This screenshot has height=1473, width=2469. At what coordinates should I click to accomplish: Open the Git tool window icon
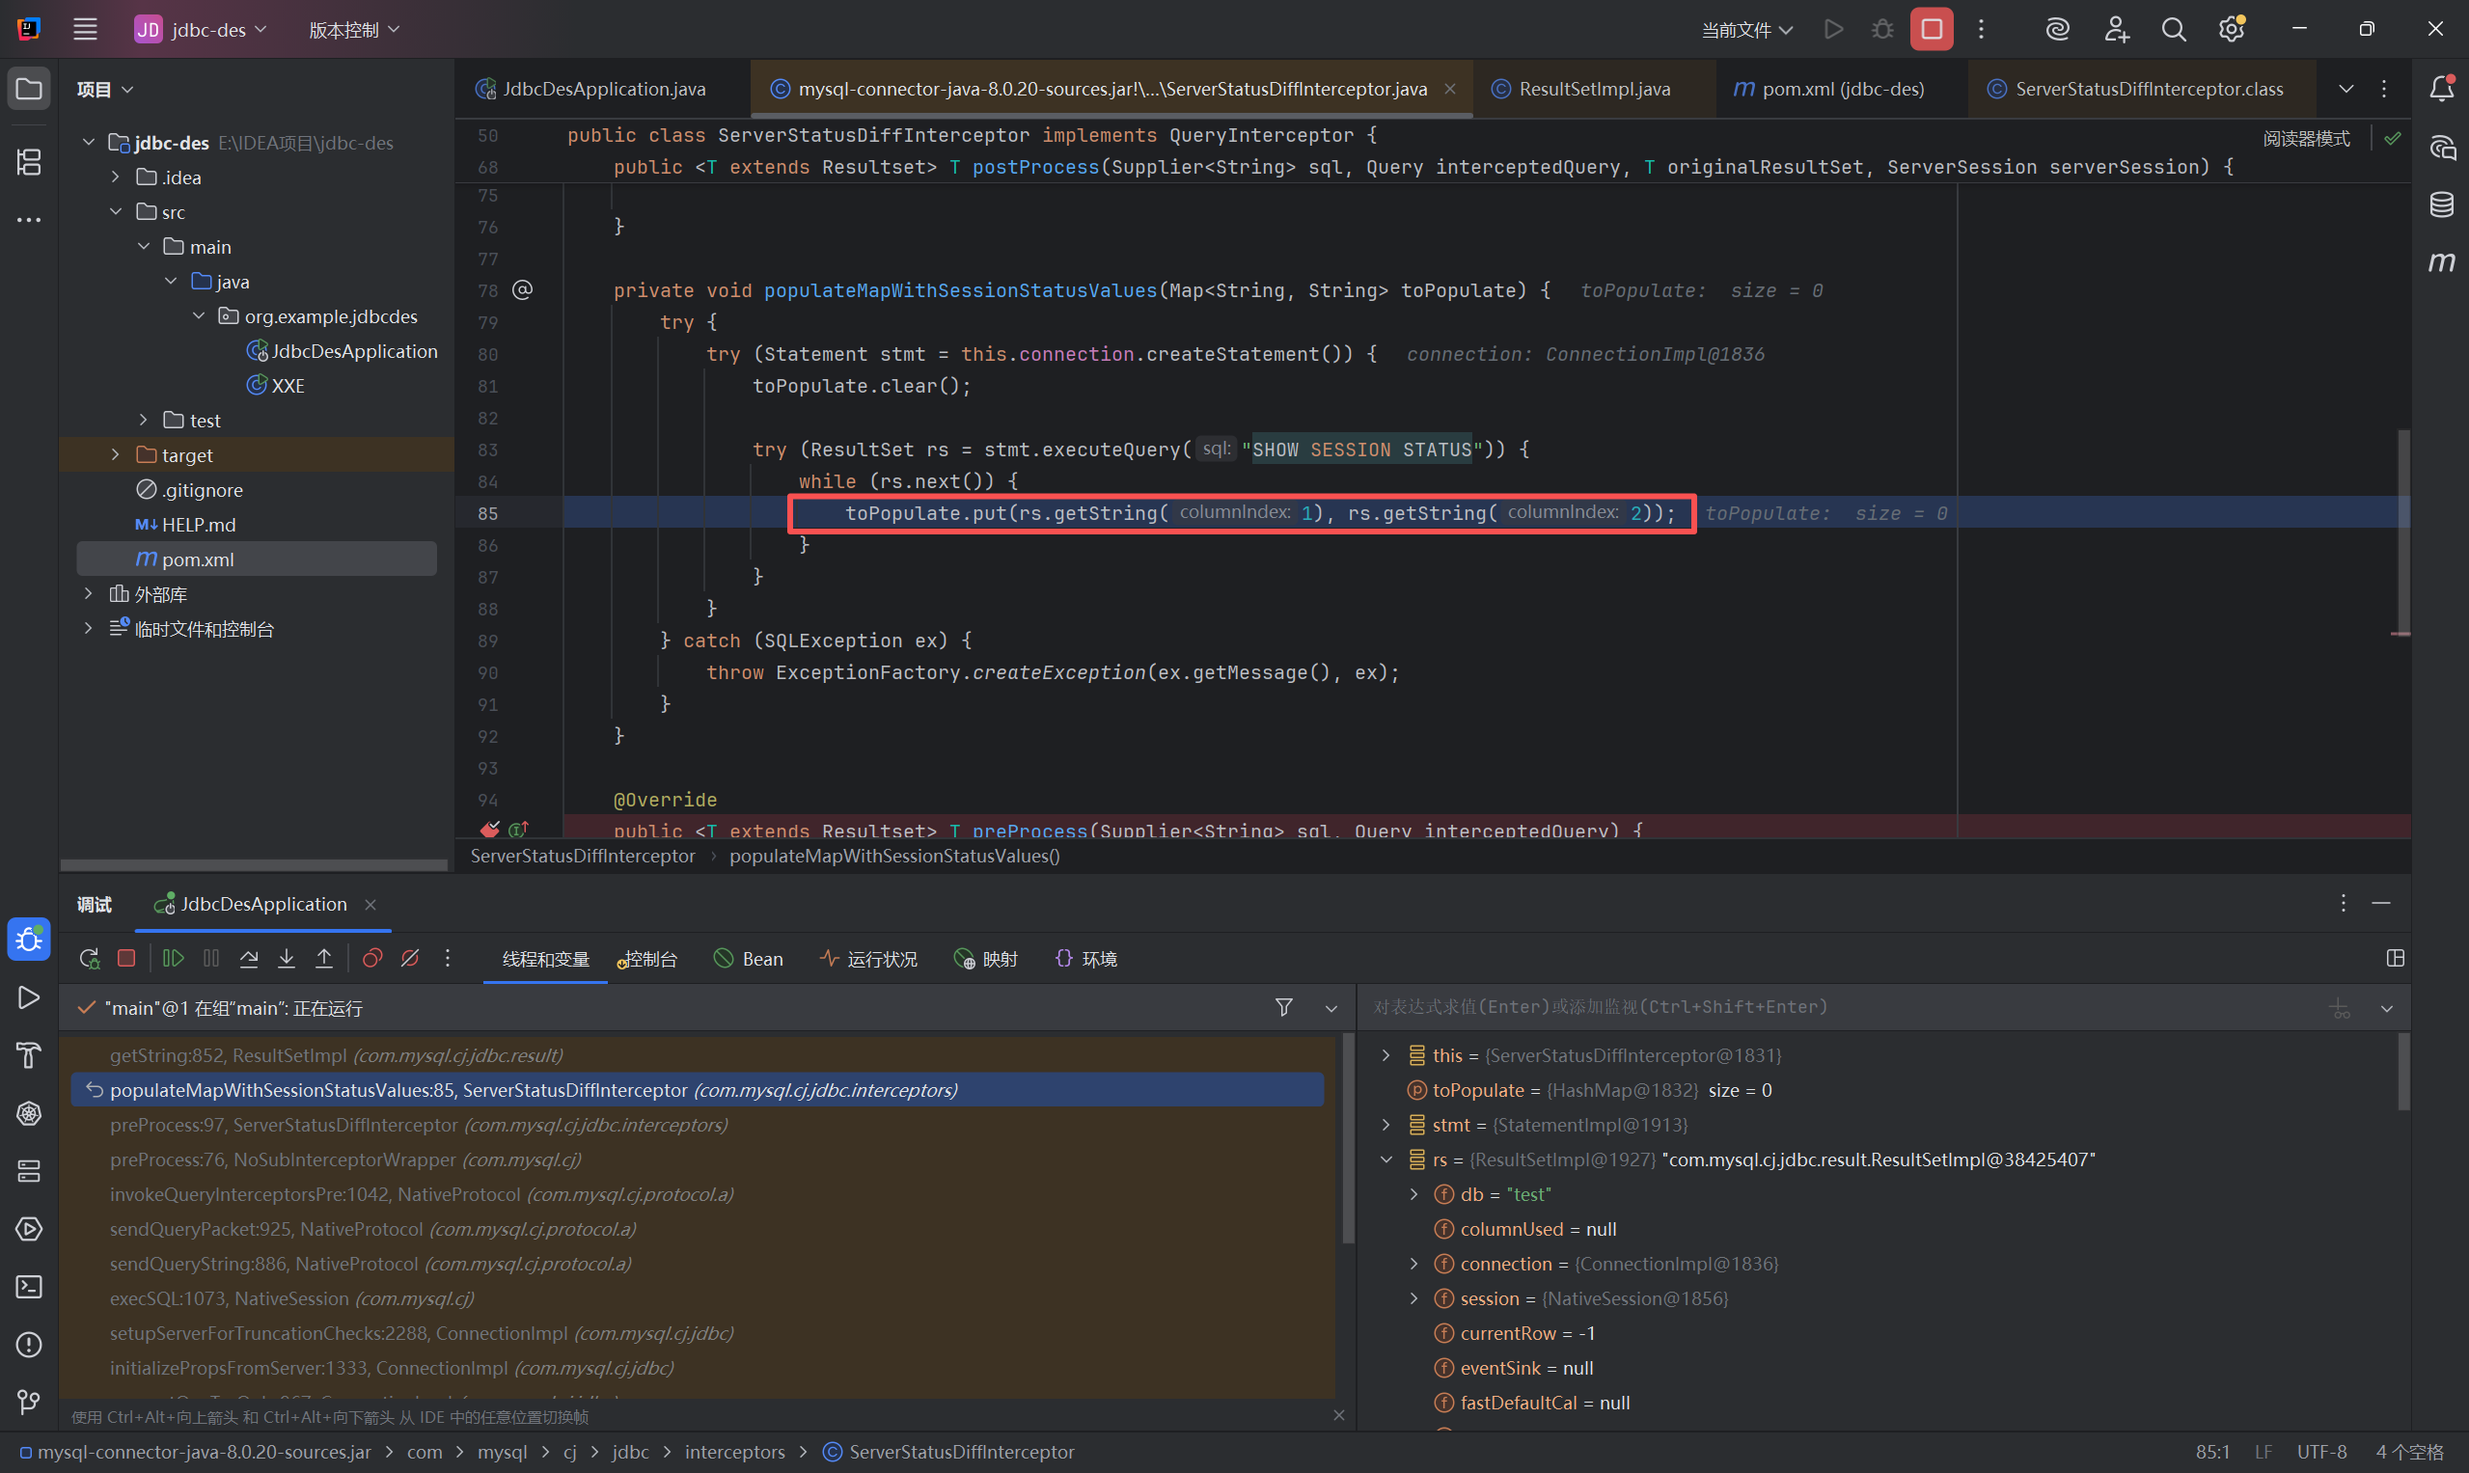pyautogui.click(x=29, y=1402)
